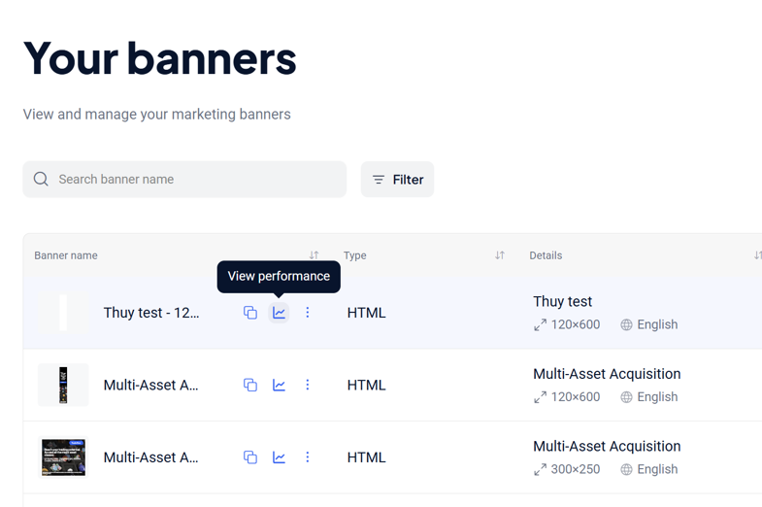Click the search magnifier icon
762x507 pixels.
pyautogui.click(x=41, y=179)
